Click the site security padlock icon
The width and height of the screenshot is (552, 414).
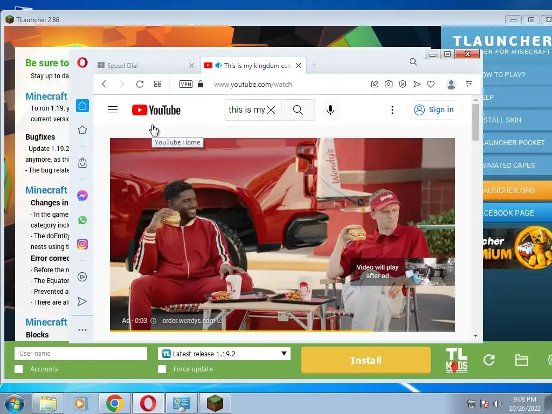click(x=201, y=84)
